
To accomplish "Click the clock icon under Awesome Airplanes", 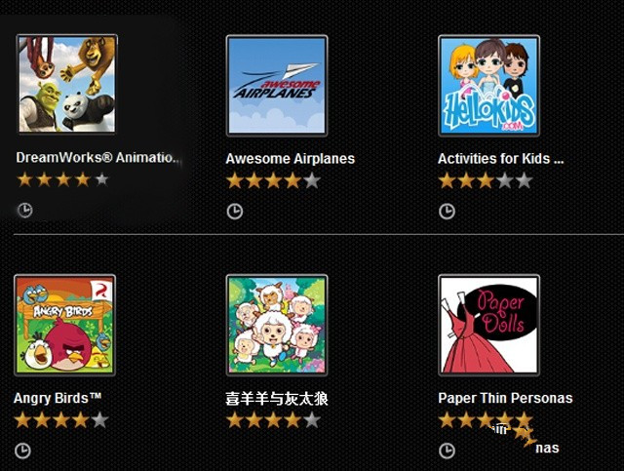I will pos(235,212).
